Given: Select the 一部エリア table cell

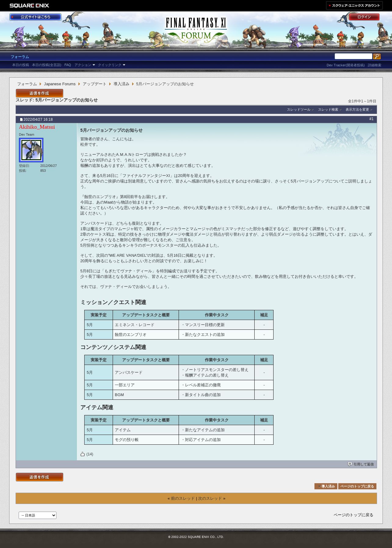Looking at the screenshot, I should 146,385.
